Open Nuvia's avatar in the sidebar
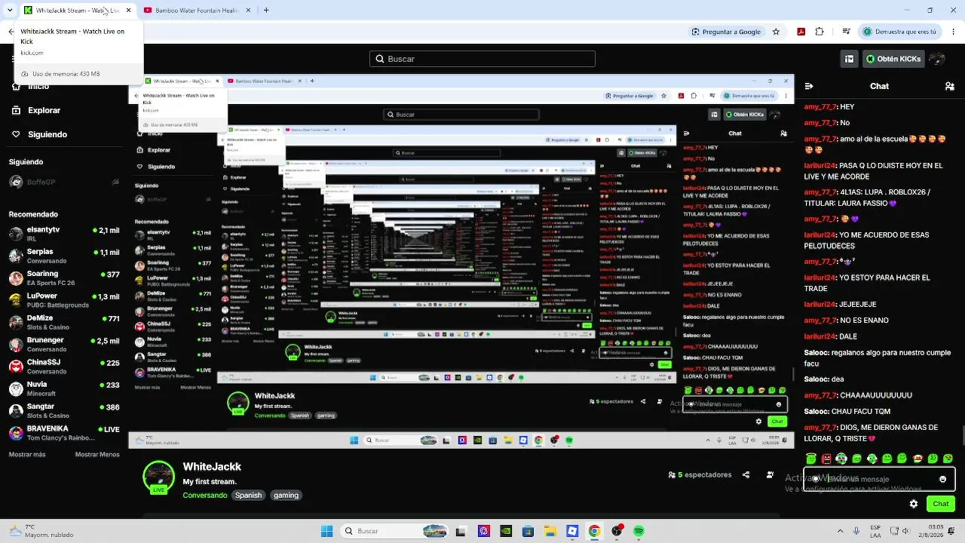This screenshot has width=965, height=543. click(16, 388)
